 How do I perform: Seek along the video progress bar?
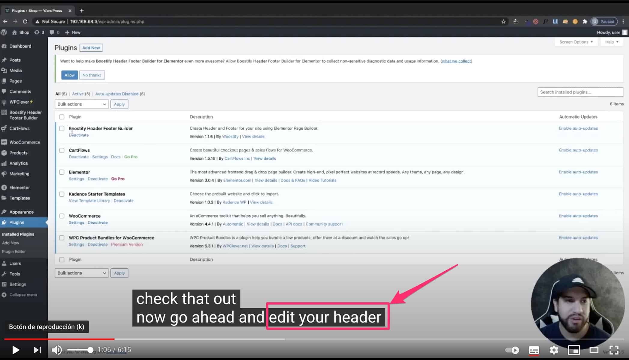click(314, 339)
